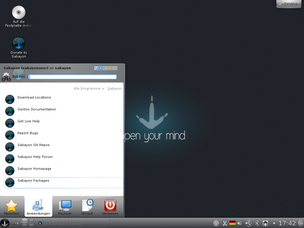The height and width of the screenshot is (228, 304).
Task: Click the Report Bugs menu entry
Action: [x=27, y=133]
